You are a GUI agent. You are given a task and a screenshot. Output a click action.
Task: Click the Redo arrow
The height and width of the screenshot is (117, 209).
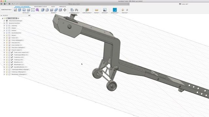click(17, 4)
